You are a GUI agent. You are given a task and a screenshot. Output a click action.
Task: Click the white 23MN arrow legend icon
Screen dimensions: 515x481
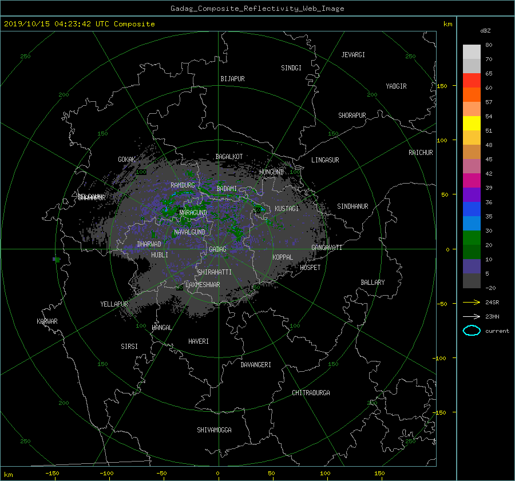(472, 316)
